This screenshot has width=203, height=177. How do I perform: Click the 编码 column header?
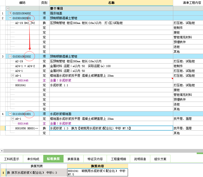[x=22, y=3]
